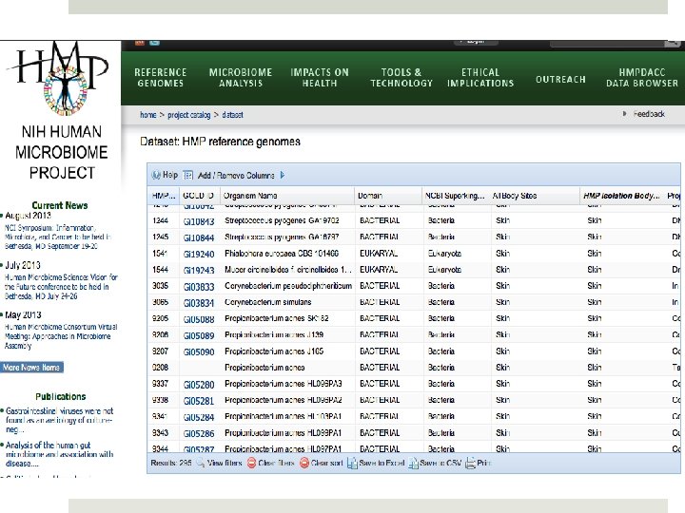The width and height of the screenshot is (685, 513).
Task: Open GOLD ID Gi05089 link
Action: 199,335
